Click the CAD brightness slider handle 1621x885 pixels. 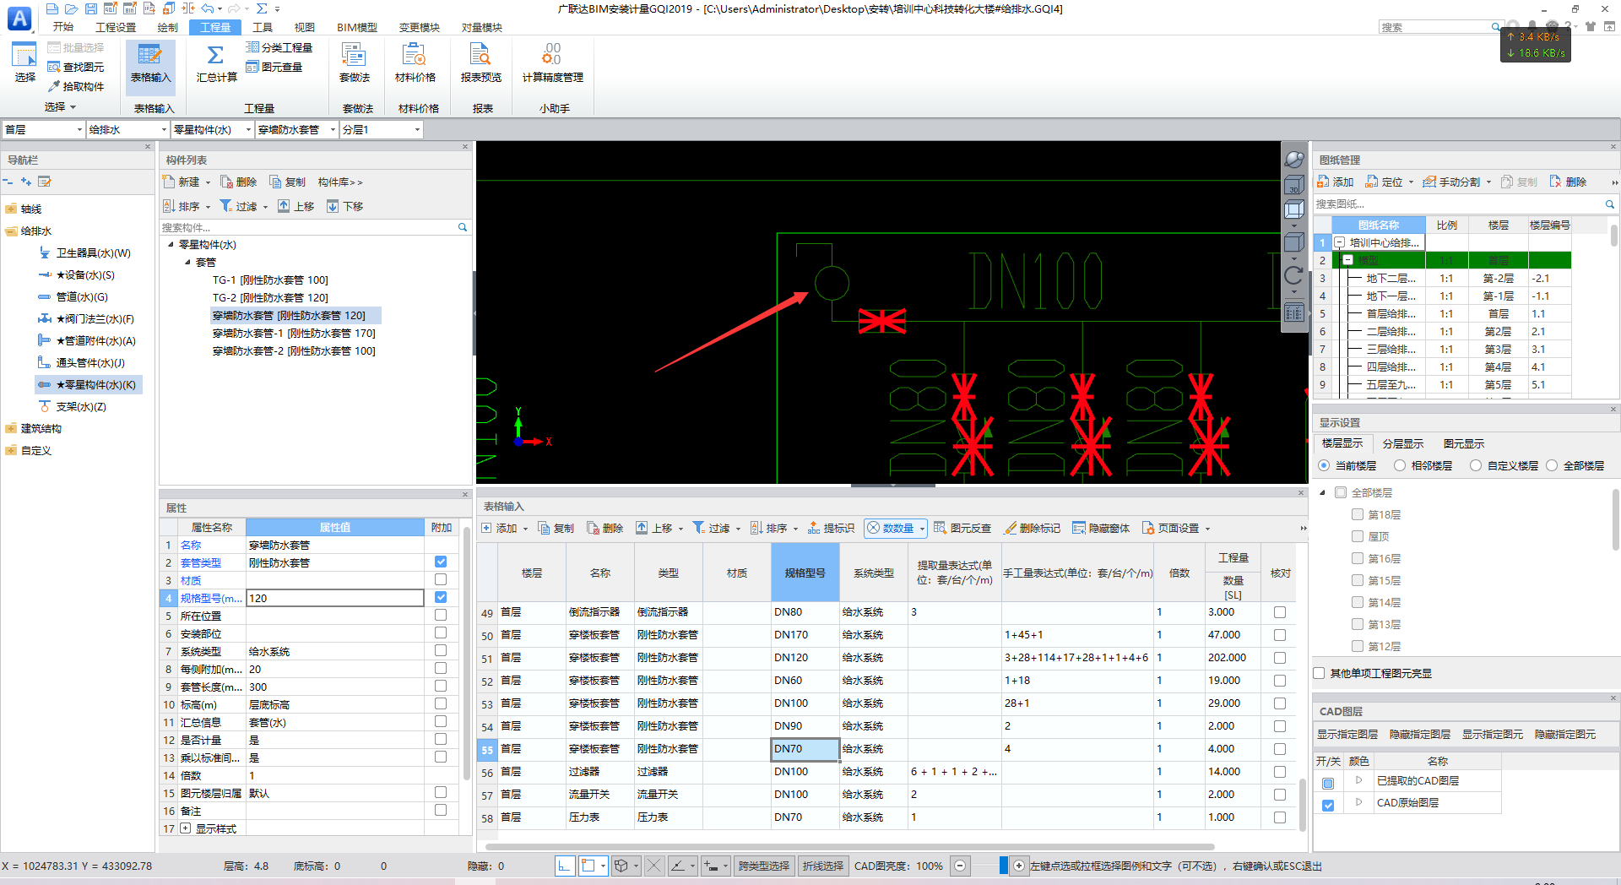[x=1003, y=866]
